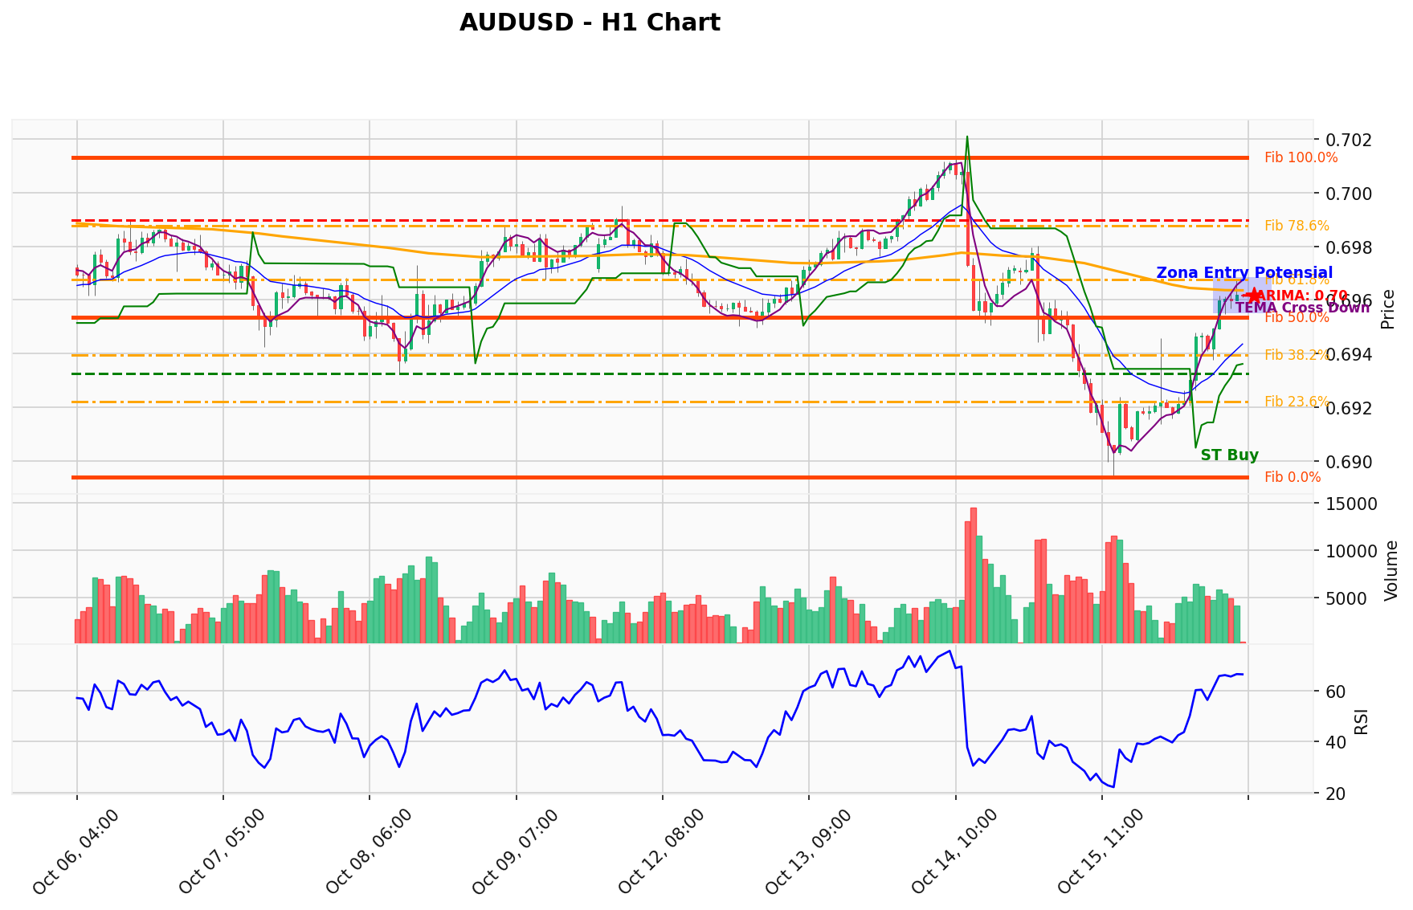
Task: Click the 'Fib 78.6%' level label
Action: 1297,226
